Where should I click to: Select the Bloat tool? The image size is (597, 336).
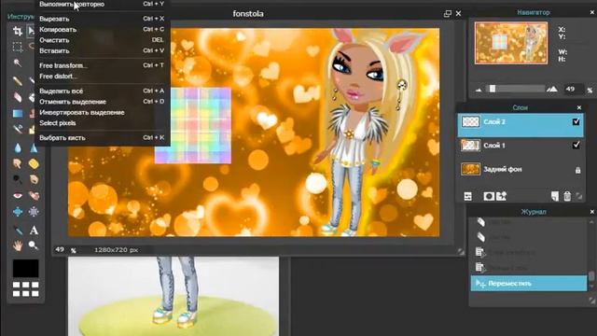(x=18, y=212)
